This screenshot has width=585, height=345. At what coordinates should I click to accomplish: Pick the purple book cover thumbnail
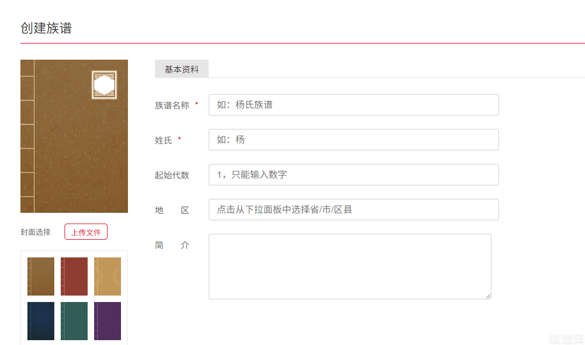click(x=108, y=321)
